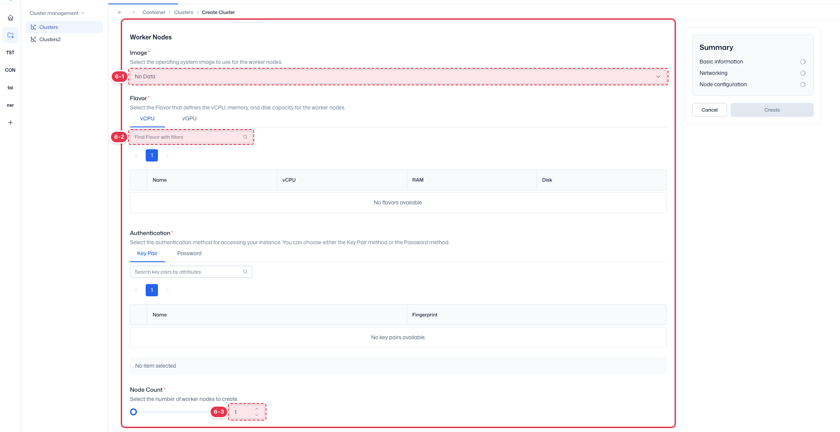Click the search icon in key pairs search
This screenshot has width=840, height=432.
click(x=245, y=272)
